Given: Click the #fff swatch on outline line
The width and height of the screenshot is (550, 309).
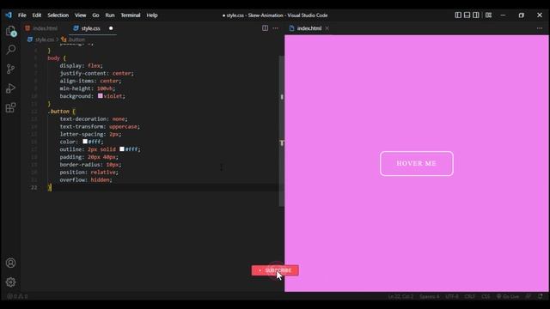Looking at the screenshot, I should pos(122,149).
